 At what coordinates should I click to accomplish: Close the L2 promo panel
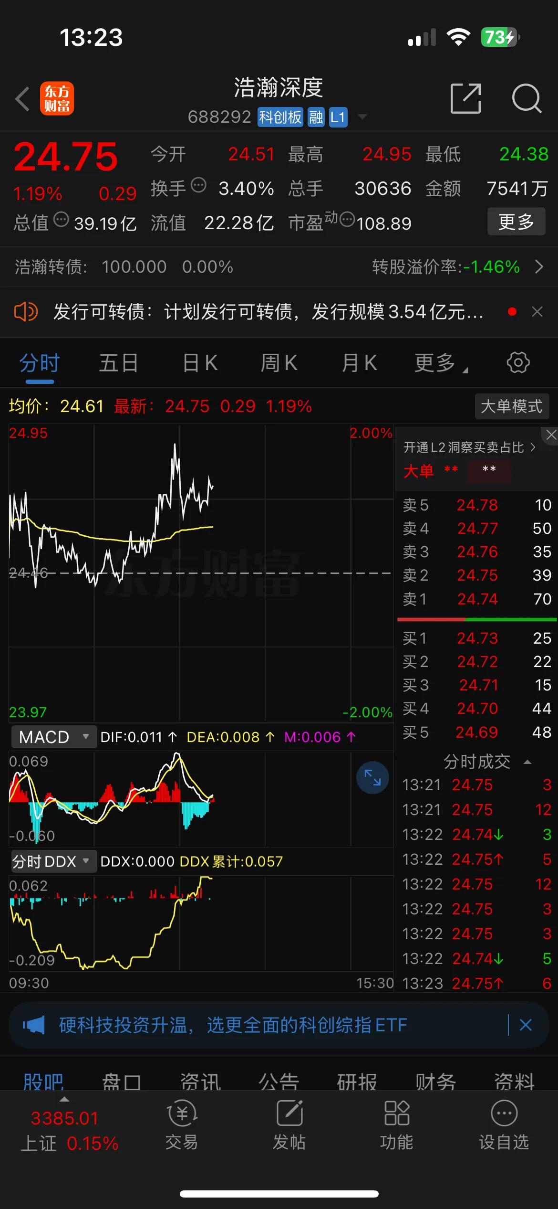(x=550, y=435)
